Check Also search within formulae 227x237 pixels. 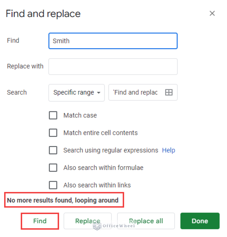tap(53, 168)
